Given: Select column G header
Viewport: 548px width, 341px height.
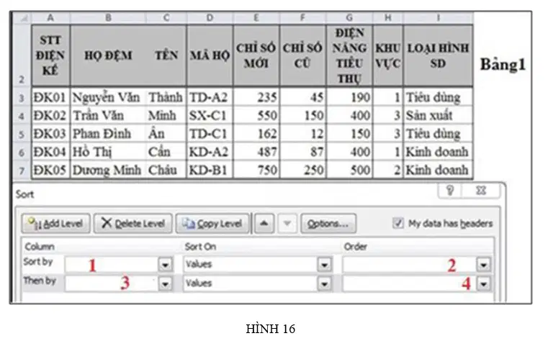Looking at the screenshot, I should coord(349,18).
